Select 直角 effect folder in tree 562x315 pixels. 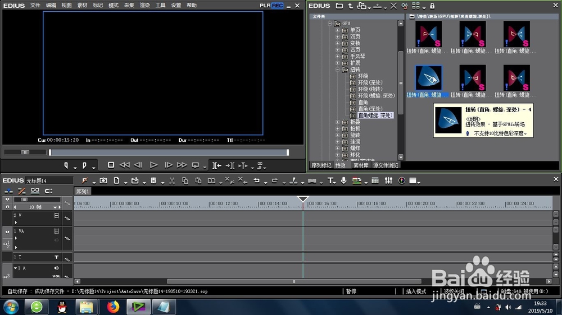(362, 102)
